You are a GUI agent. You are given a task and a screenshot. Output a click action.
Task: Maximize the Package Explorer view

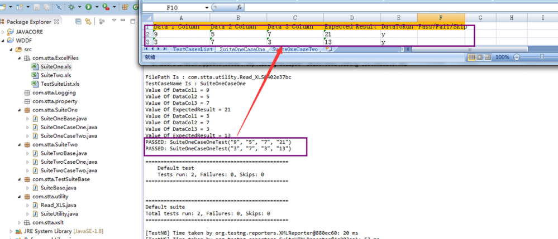click(x=133, y=21)
